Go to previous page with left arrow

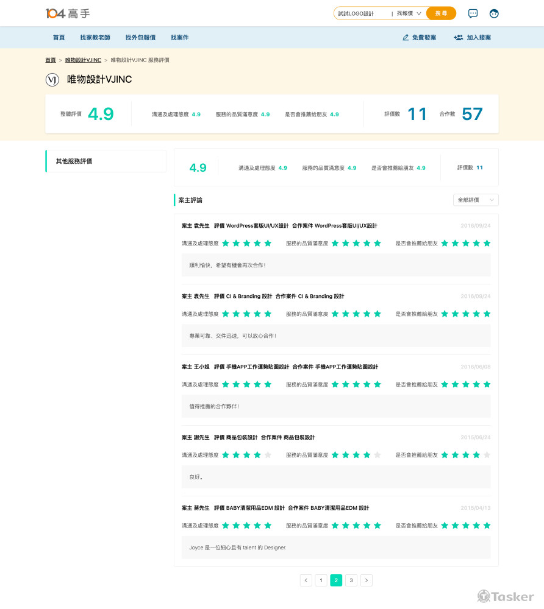coord(306,580)
